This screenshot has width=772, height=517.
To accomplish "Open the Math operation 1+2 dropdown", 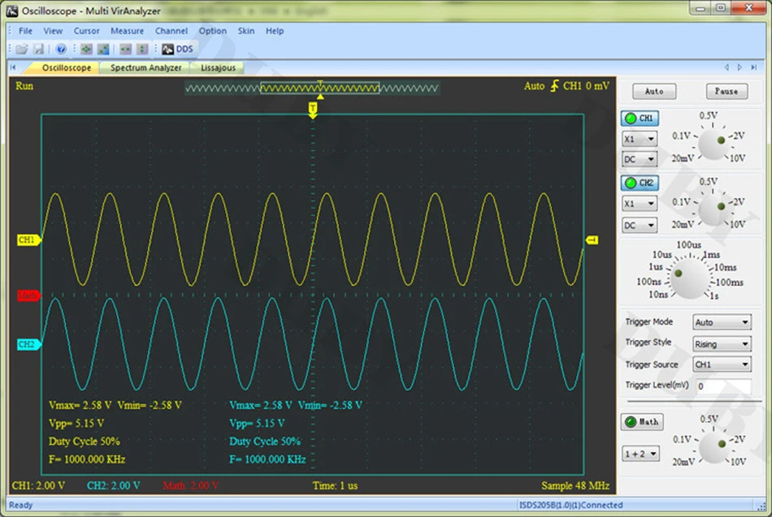I will coord(640,454).
